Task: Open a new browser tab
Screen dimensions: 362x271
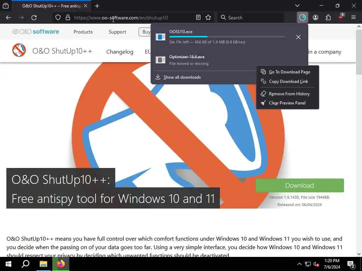Action: (x=97, y=6)
